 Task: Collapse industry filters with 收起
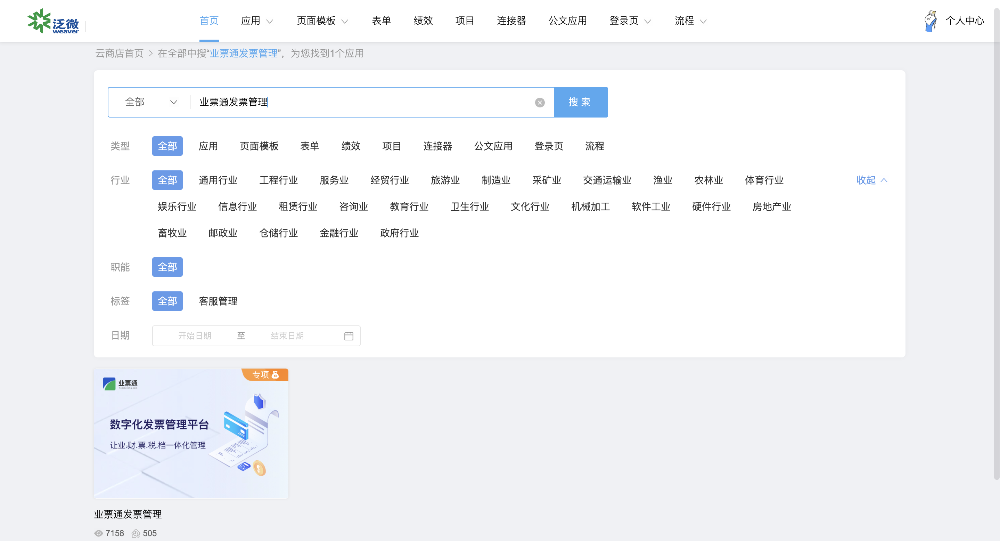point(872,180)
